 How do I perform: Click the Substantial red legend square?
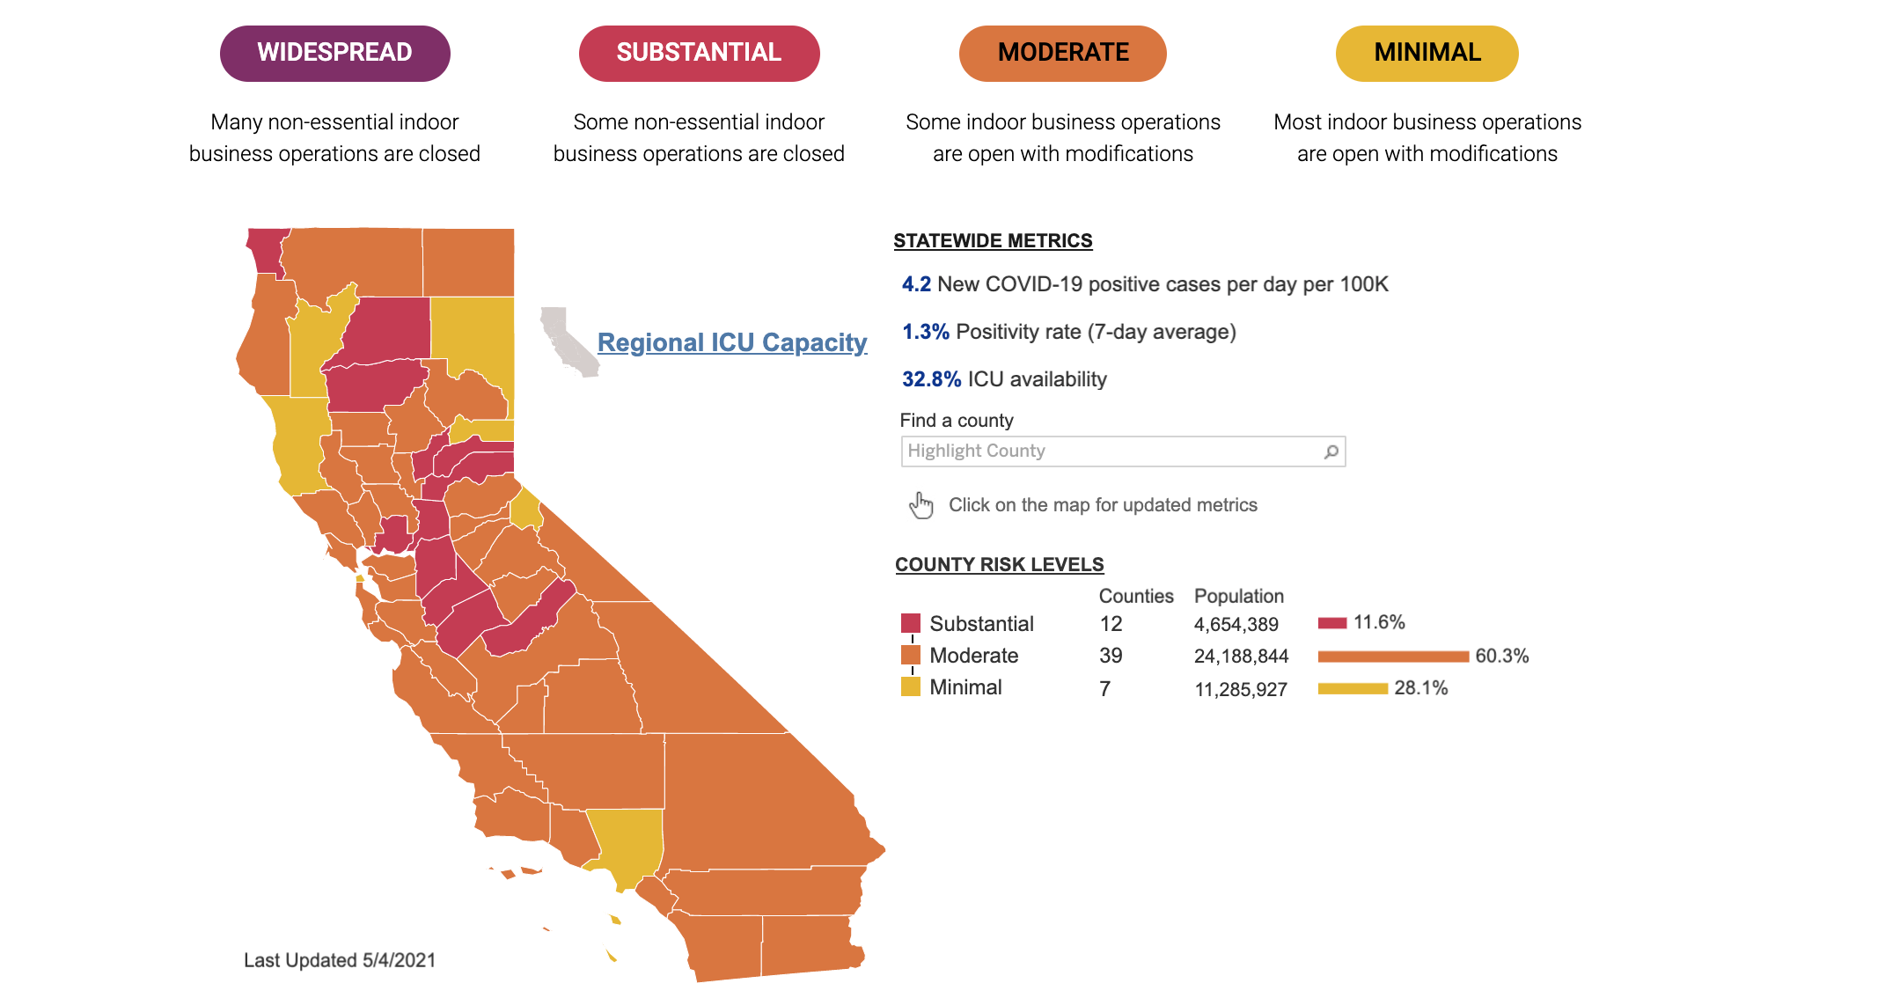(x=911, y=623)
